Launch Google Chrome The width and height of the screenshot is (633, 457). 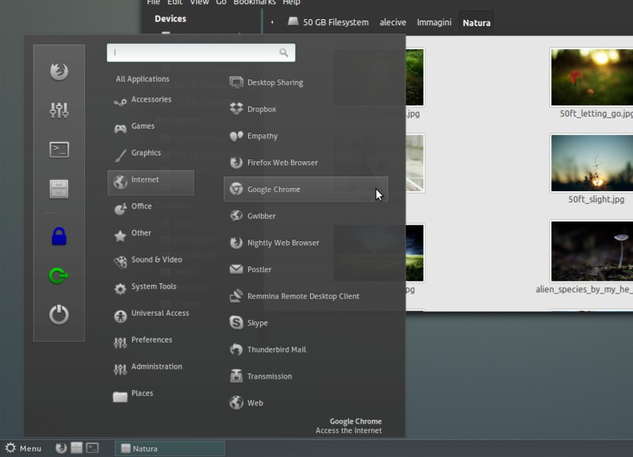pos(305,189)
